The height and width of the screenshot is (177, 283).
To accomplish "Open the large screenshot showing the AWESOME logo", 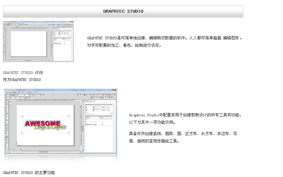I will (61, 121).
